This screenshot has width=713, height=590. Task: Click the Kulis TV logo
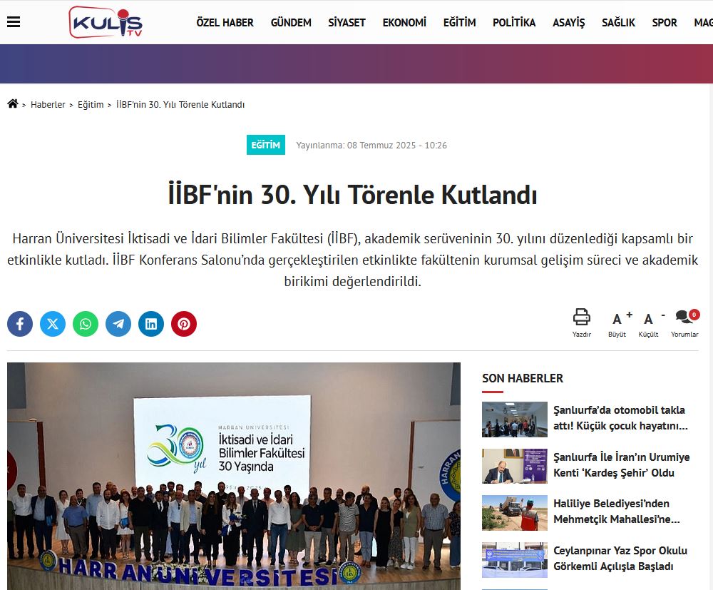point(106,22)
